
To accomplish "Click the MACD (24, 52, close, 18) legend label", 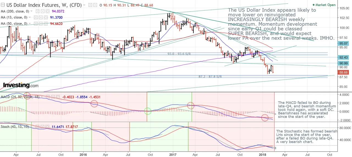I will coord(20,97).
